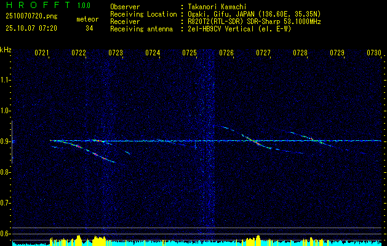
Task: Click the kHz axis unit label
Action: 6,50
